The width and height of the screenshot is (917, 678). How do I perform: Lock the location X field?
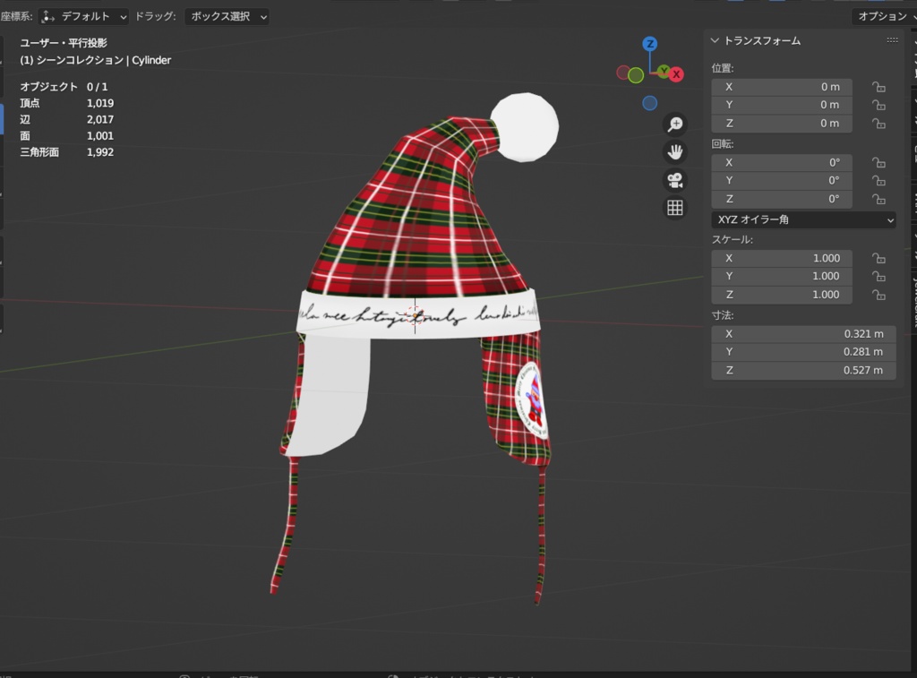[878, 87]
